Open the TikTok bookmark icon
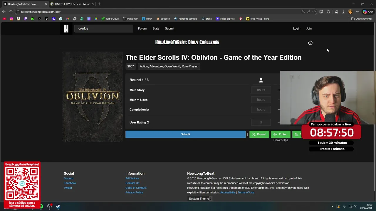 pos(46,19)
